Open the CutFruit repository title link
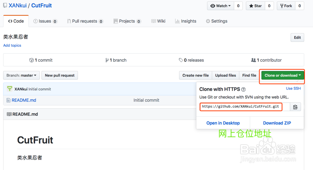313x170 pixels. (x=42, y=5)
